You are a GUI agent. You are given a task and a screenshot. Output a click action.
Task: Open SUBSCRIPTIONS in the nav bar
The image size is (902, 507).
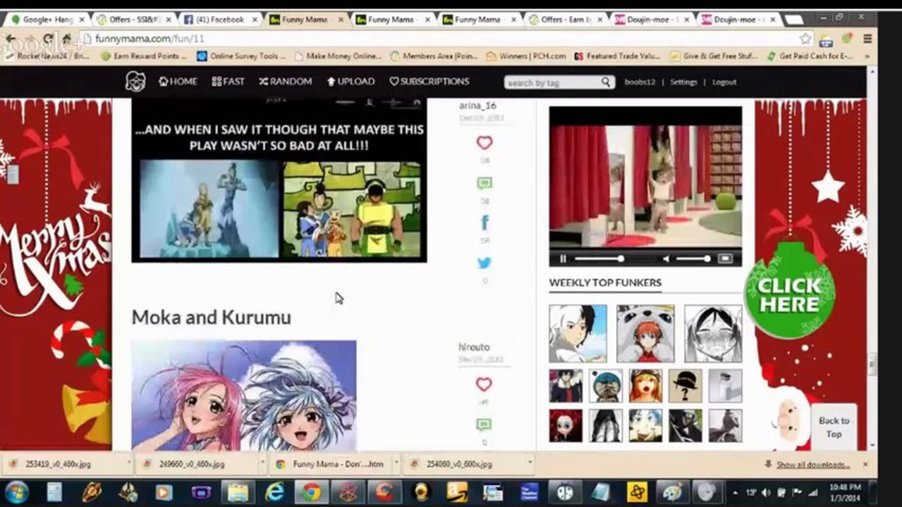[429, 82]
